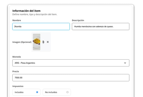Click the Moneda field label
143x97 pixels.
click(17, 57)
